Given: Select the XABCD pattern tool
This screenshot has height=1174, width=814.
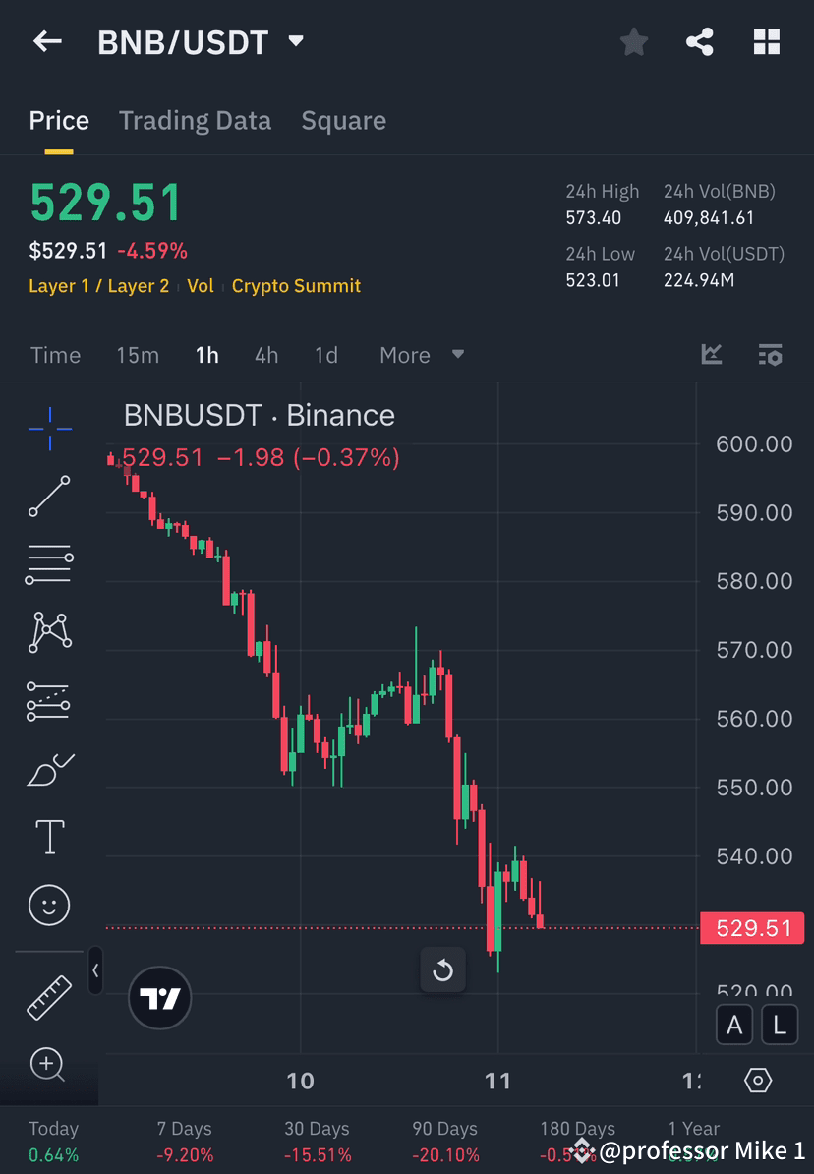Looking at the screenshot, I should tap(49, 632).
